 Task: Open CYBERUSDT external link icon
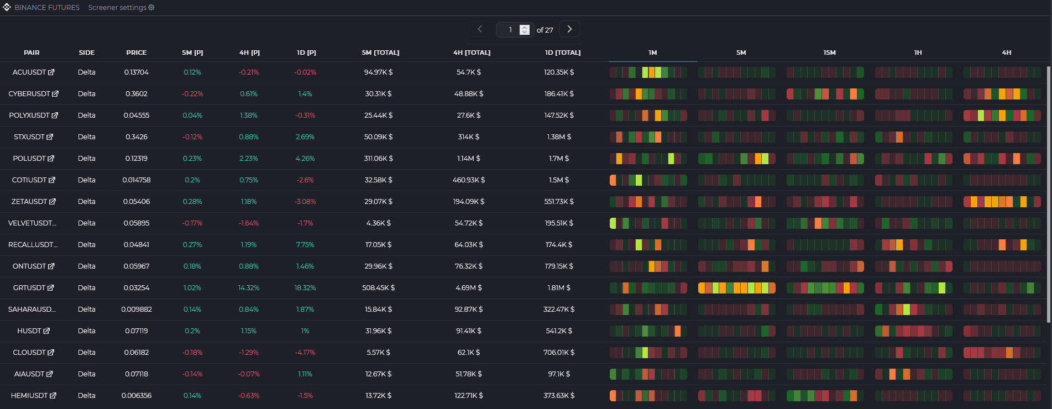tap(55, 94)
